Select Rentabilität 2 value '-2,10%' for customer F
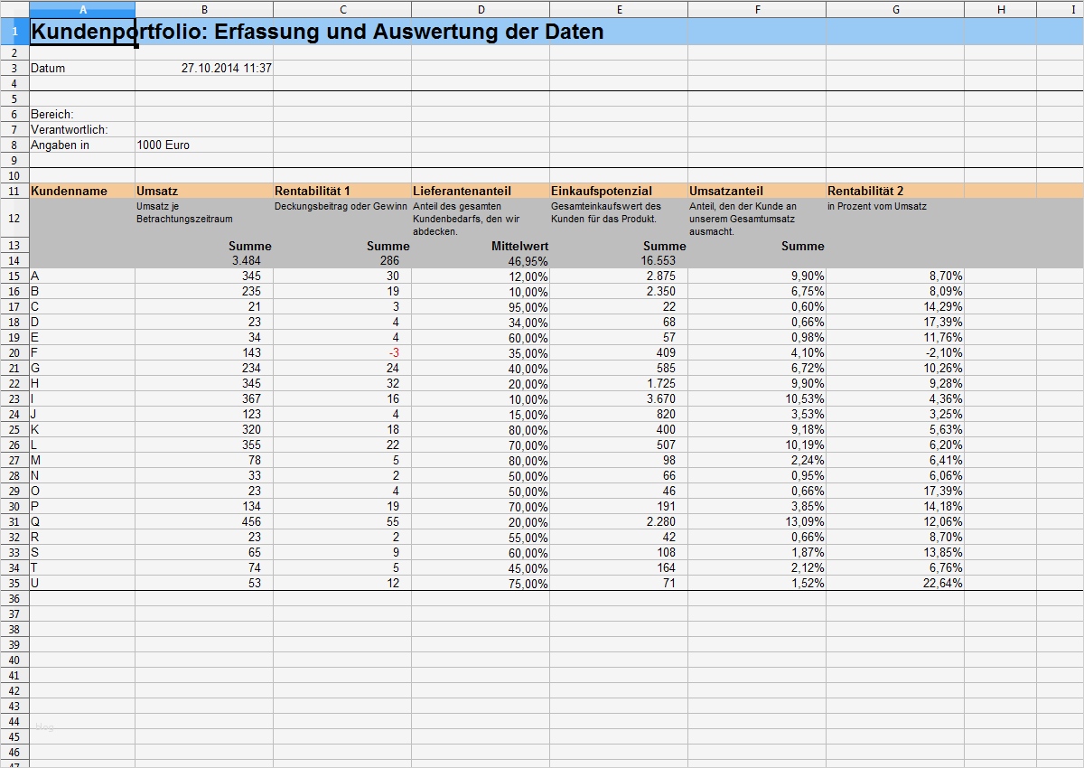 (x=895, y=352)
